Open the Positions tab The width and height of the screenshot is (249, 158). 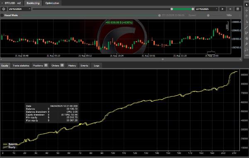point(40,66)
